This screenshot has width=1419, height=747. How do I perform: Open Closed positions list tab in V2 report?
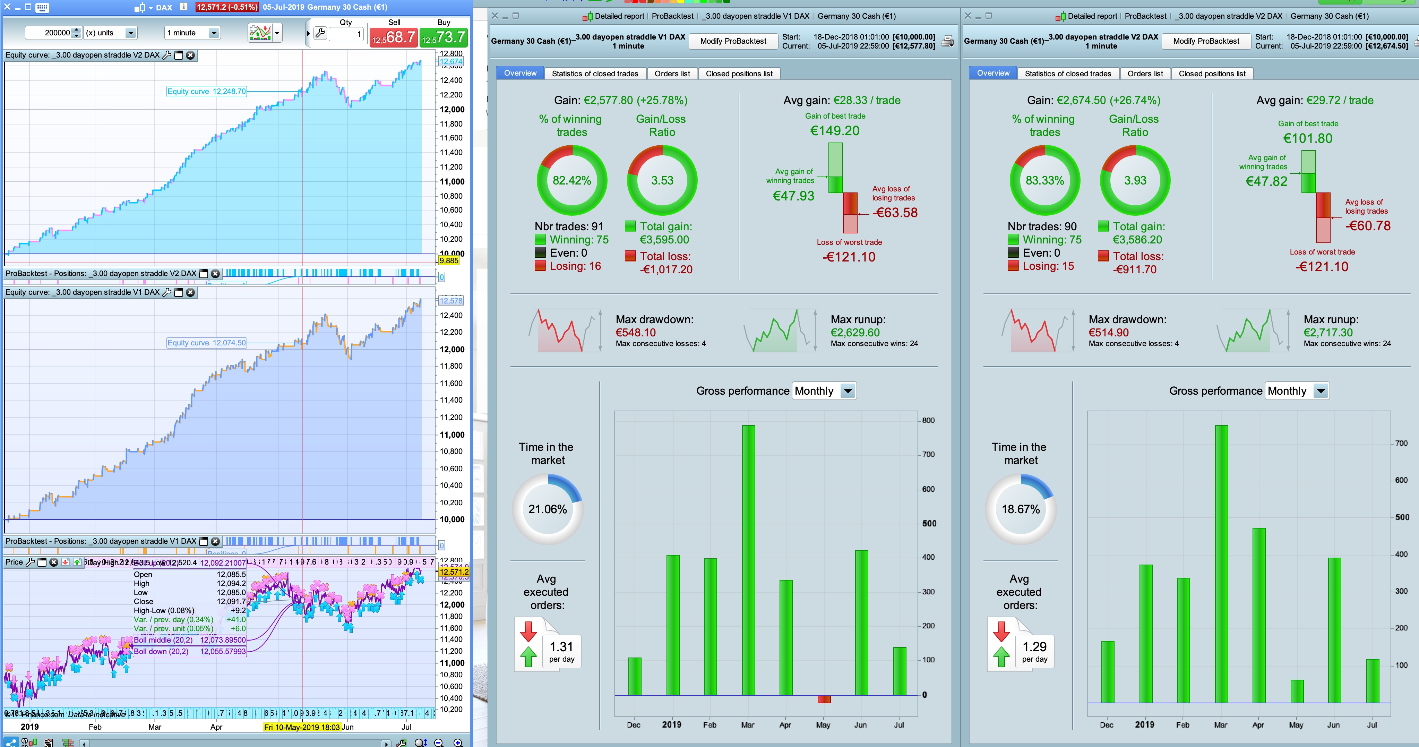pos(1212,73)
